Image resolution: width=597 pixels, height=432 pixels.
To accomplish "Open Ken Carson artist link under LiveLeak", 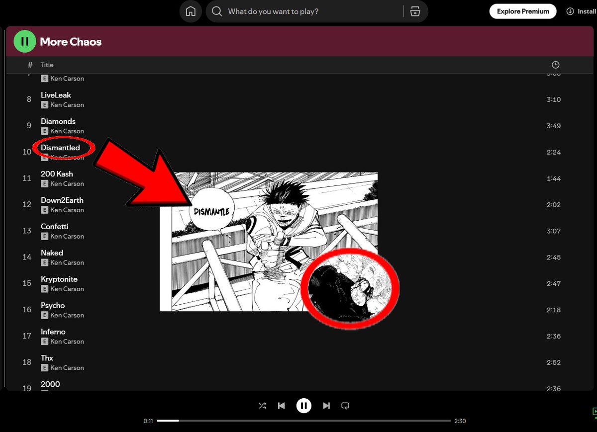I will [x=67, y=105].
